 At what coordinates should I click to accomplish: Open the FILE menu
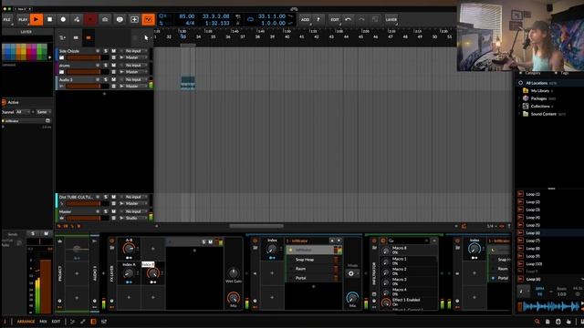(6, 19)
